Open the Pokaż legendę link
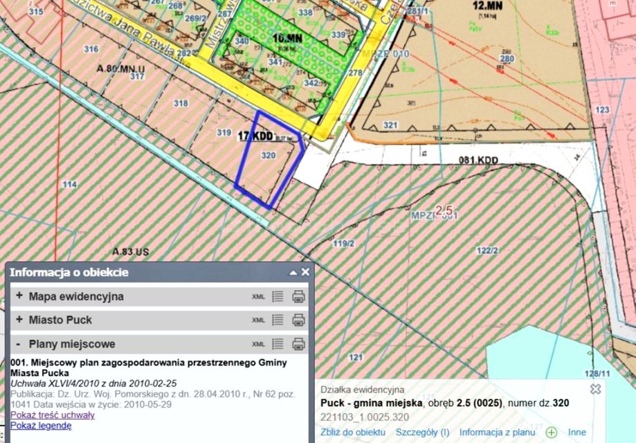This screenshot has height=443, width=636. pos(41,426)
